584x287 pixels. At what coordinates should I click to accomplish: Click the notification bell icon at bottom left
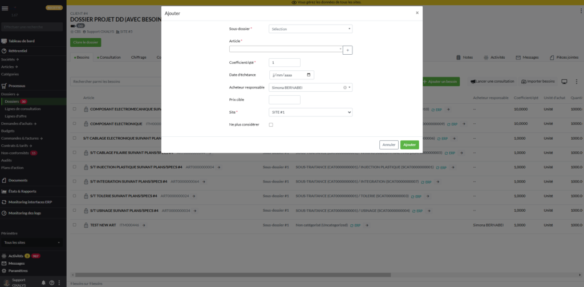(x=43, y=282)
